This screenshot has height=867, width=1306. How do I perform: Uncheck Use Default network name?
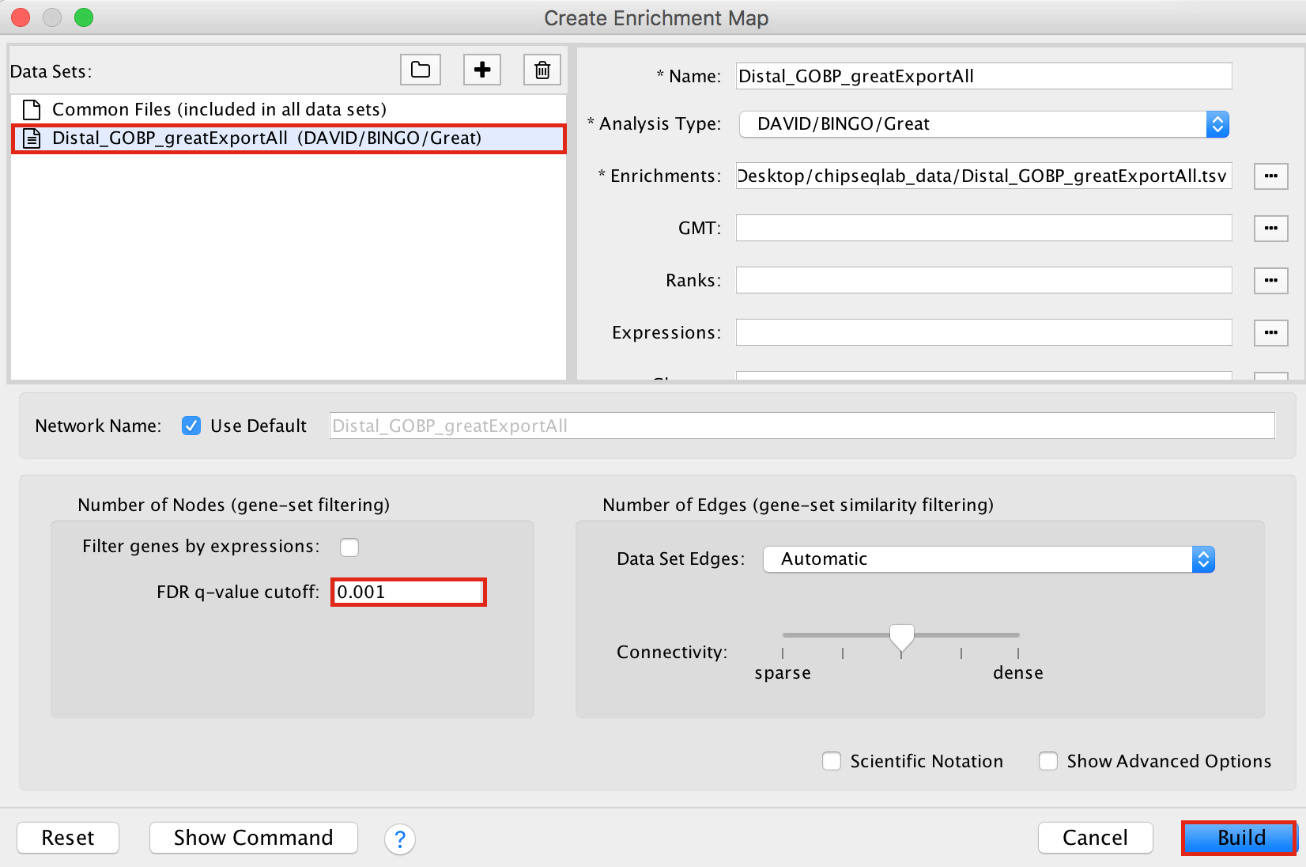coord(191,426)
